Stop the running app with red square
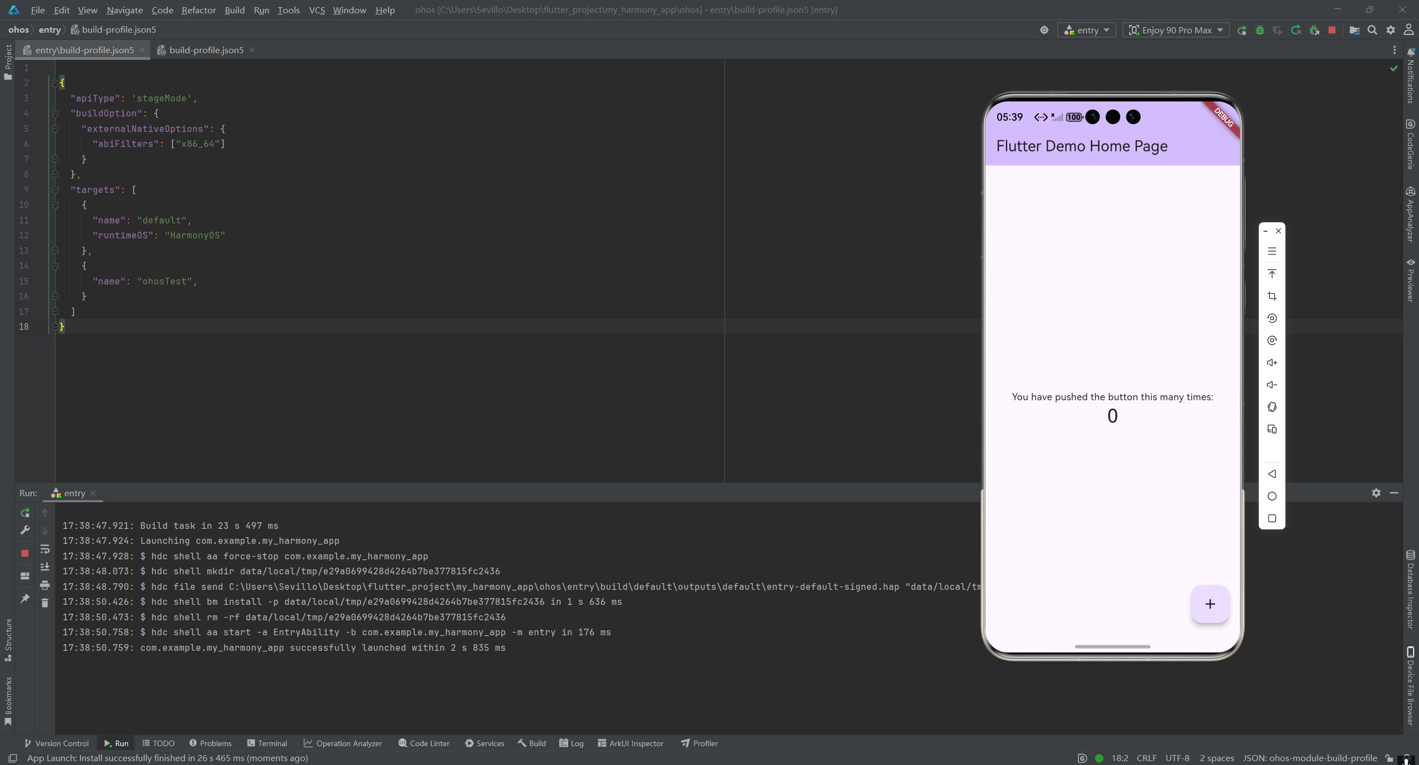Image resolution: width=1419 pixels, height=765 pixels. tap(1332, 30)
